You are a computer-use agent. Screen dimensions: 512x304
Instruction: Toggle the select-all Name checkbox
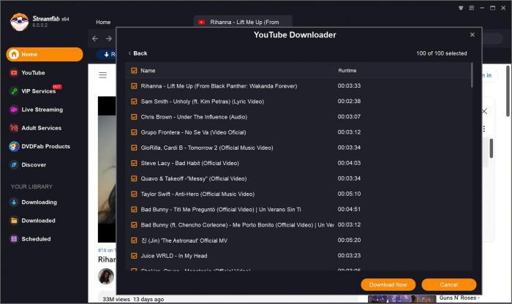(134, 70)
